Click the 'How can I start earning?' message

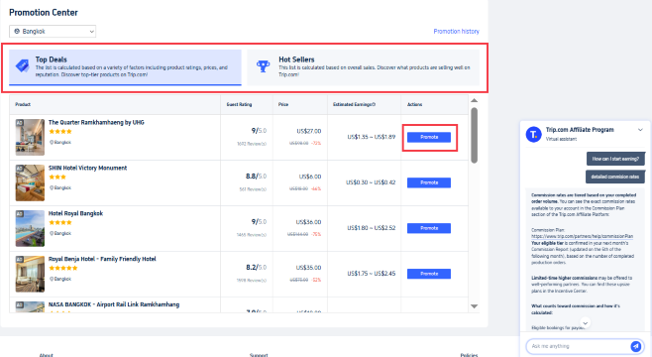615,159
